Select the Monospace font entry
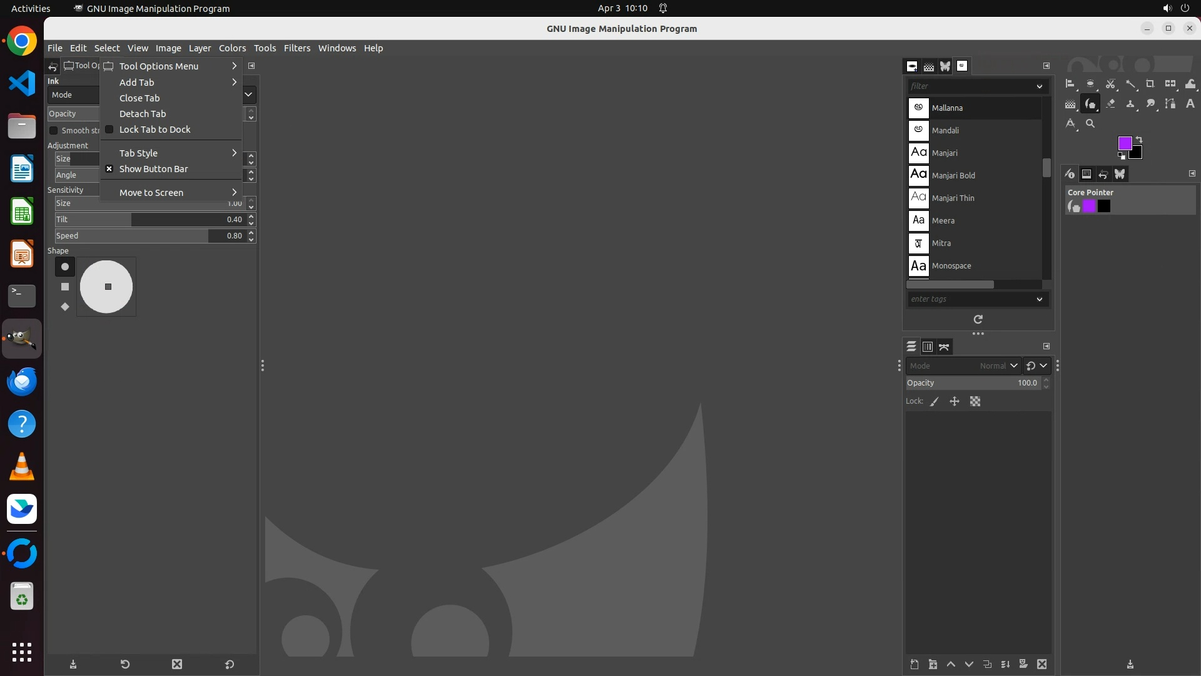The width and height of the screenshot is (1201, 676). [x=951, y=266]
